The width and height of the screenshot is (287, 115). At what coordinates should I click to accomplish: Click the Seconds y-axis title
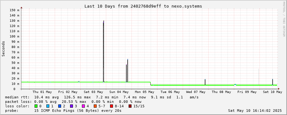coord(3,49)
